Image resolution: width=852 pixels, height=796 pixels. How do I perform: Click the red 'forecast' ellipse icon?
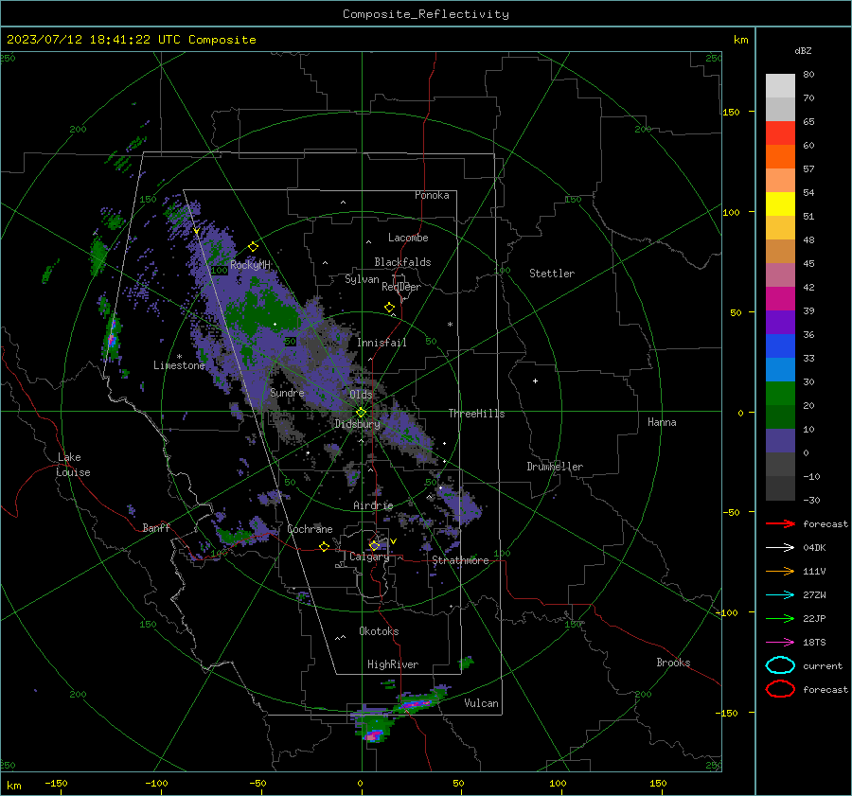pyautogui.click(x=780, y=689)
